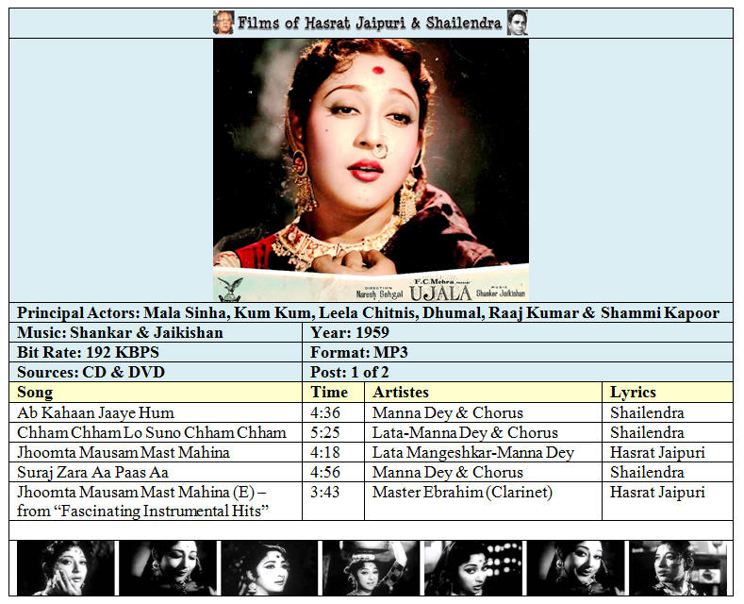This screenshot has height=604, width=744.
Task: Click 'Manna Dey & Chorus' in Suraj Zara row
Action: tap(448, 473)
